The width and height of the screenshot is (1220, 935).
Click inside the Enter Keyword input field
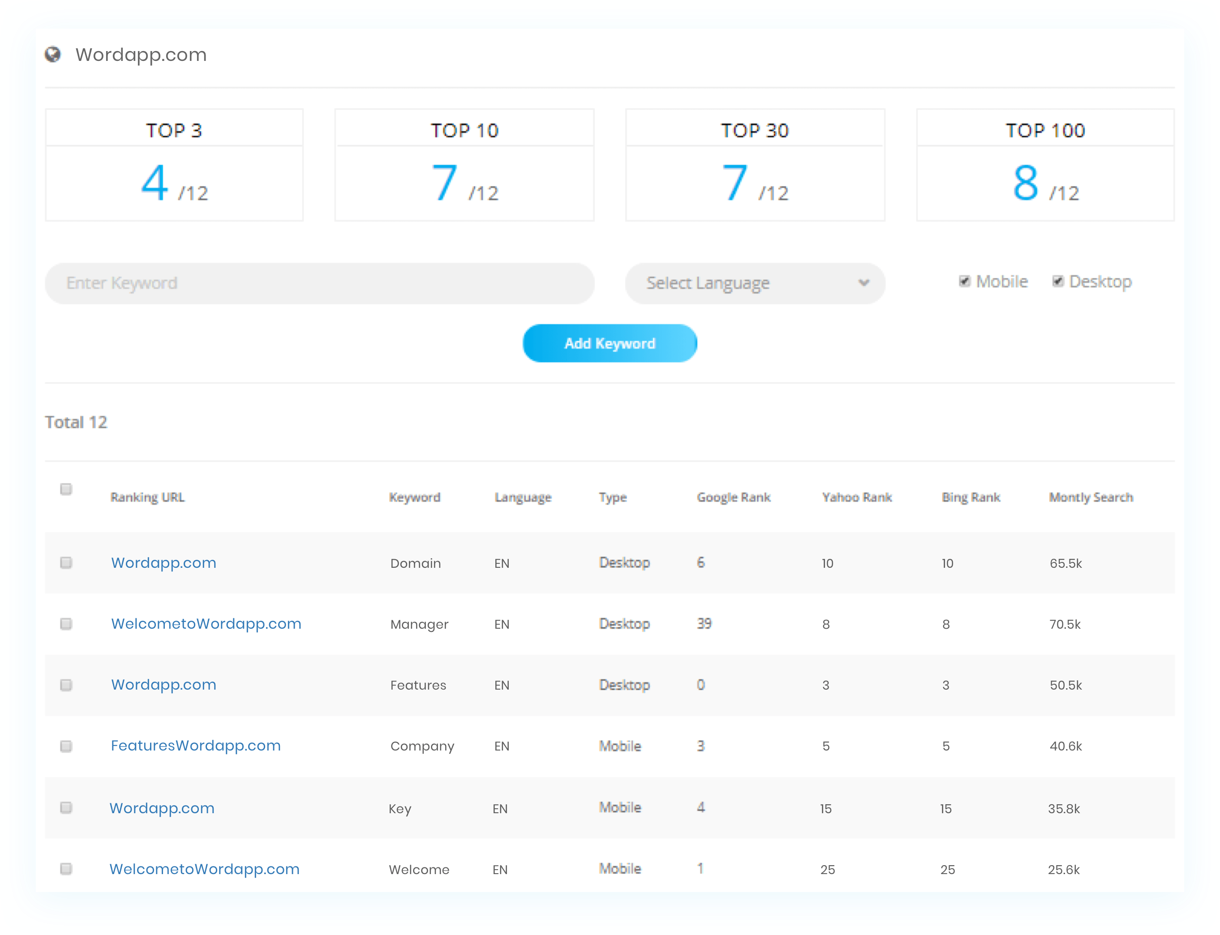[320, 283]
